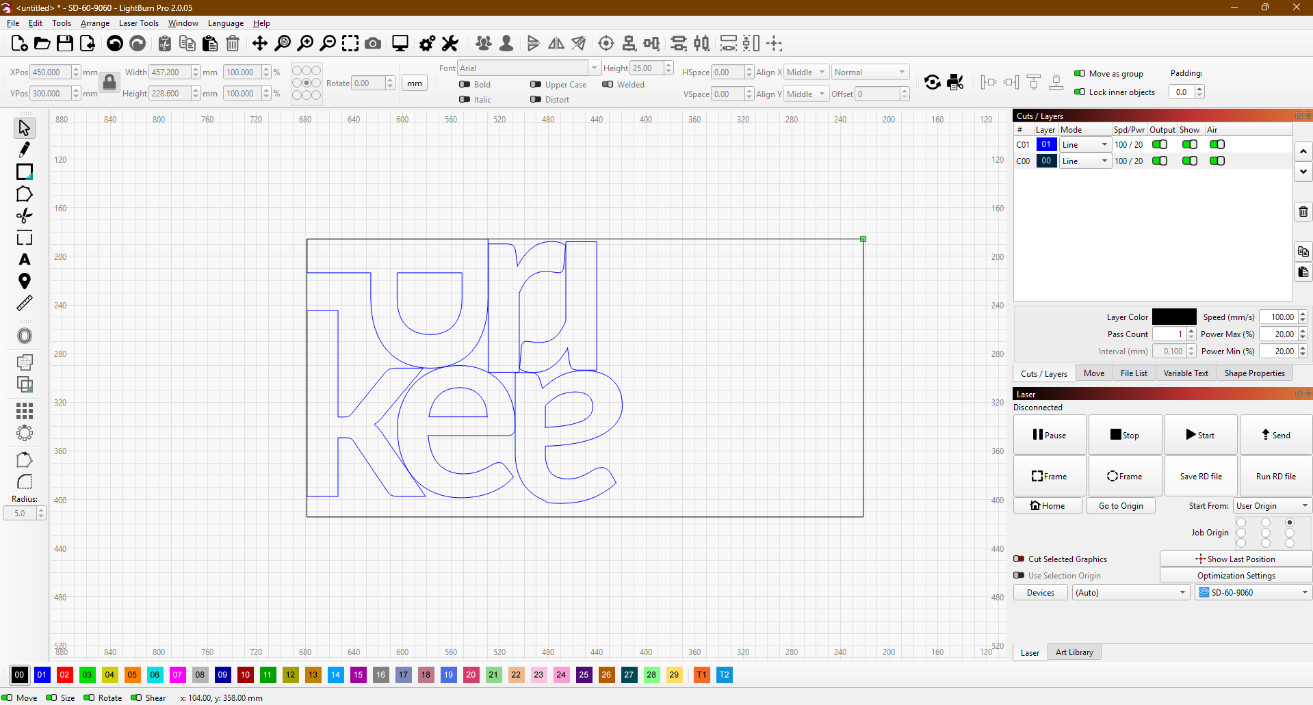Viewport: 1313px width, 705px height.
Task: Click the Radius value field
Action: coord(20,514)
